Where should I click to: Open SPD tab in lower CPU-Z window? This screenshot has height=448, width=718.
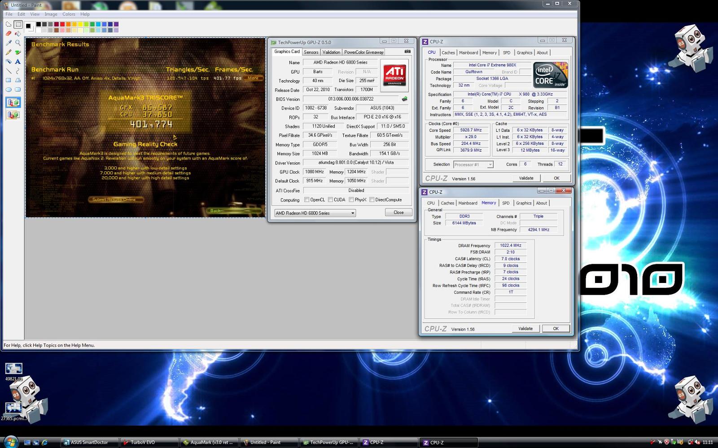click(x=506, y=203)
